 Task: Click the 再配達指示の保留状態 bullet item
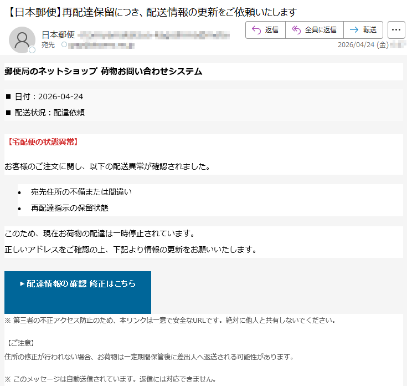coord(70,208)
